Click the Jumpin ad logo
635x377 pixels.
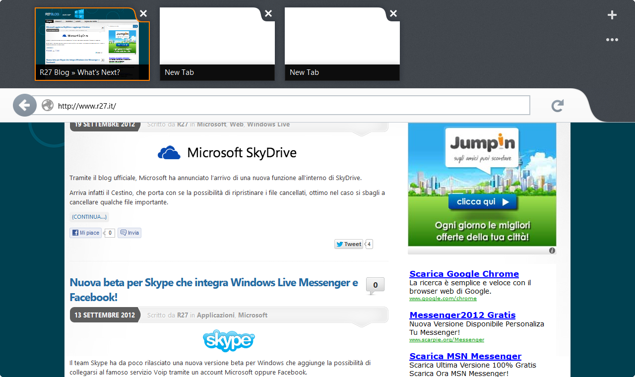pos(483,144)
